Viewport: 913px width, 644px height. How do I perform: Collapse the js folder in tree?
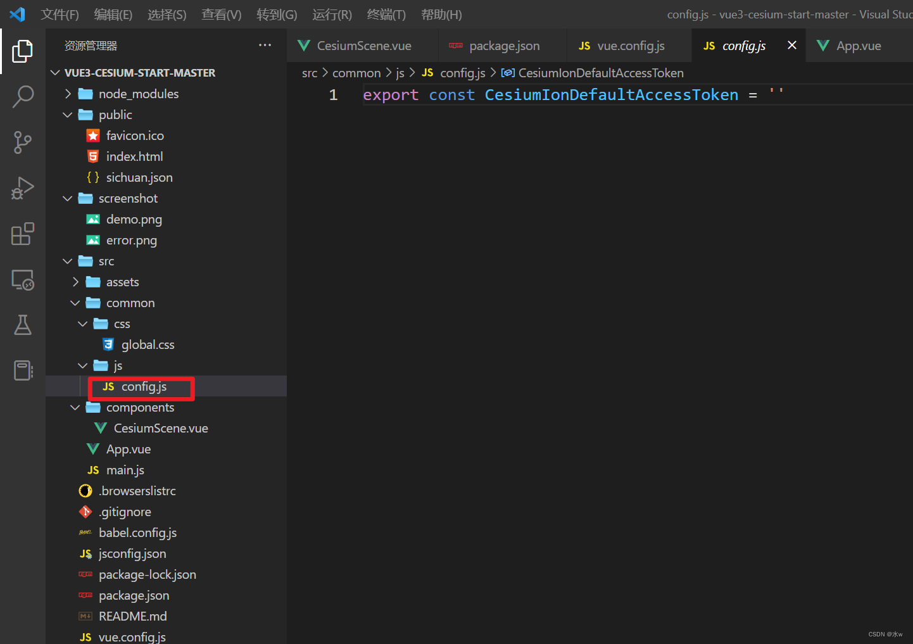click(x=83, y=365)
